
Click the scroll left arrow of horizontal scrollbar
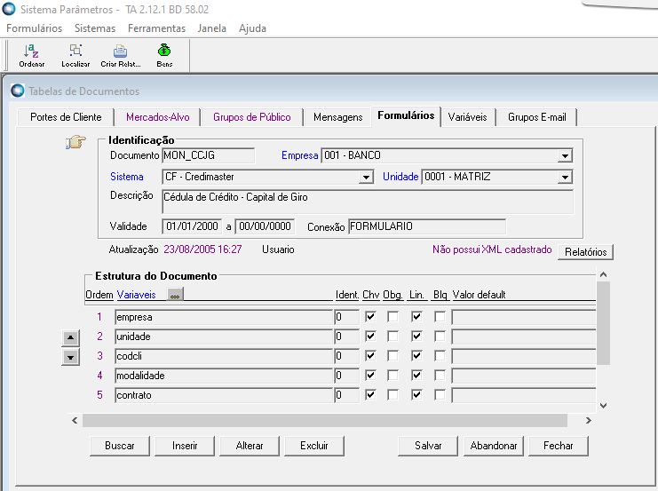(75, 420)
